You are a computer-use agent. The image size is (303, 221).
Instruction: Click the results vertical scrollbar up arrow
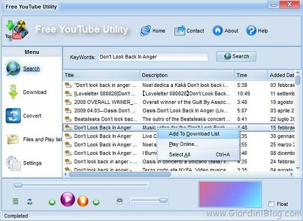pos(298,72)
